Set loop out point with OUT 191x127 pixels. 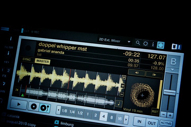click(152, 123)
